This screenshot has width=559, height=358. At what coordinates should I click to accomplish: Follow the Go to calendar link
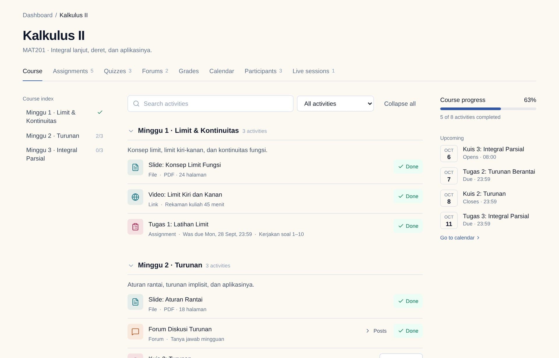[x=460, y=238]
